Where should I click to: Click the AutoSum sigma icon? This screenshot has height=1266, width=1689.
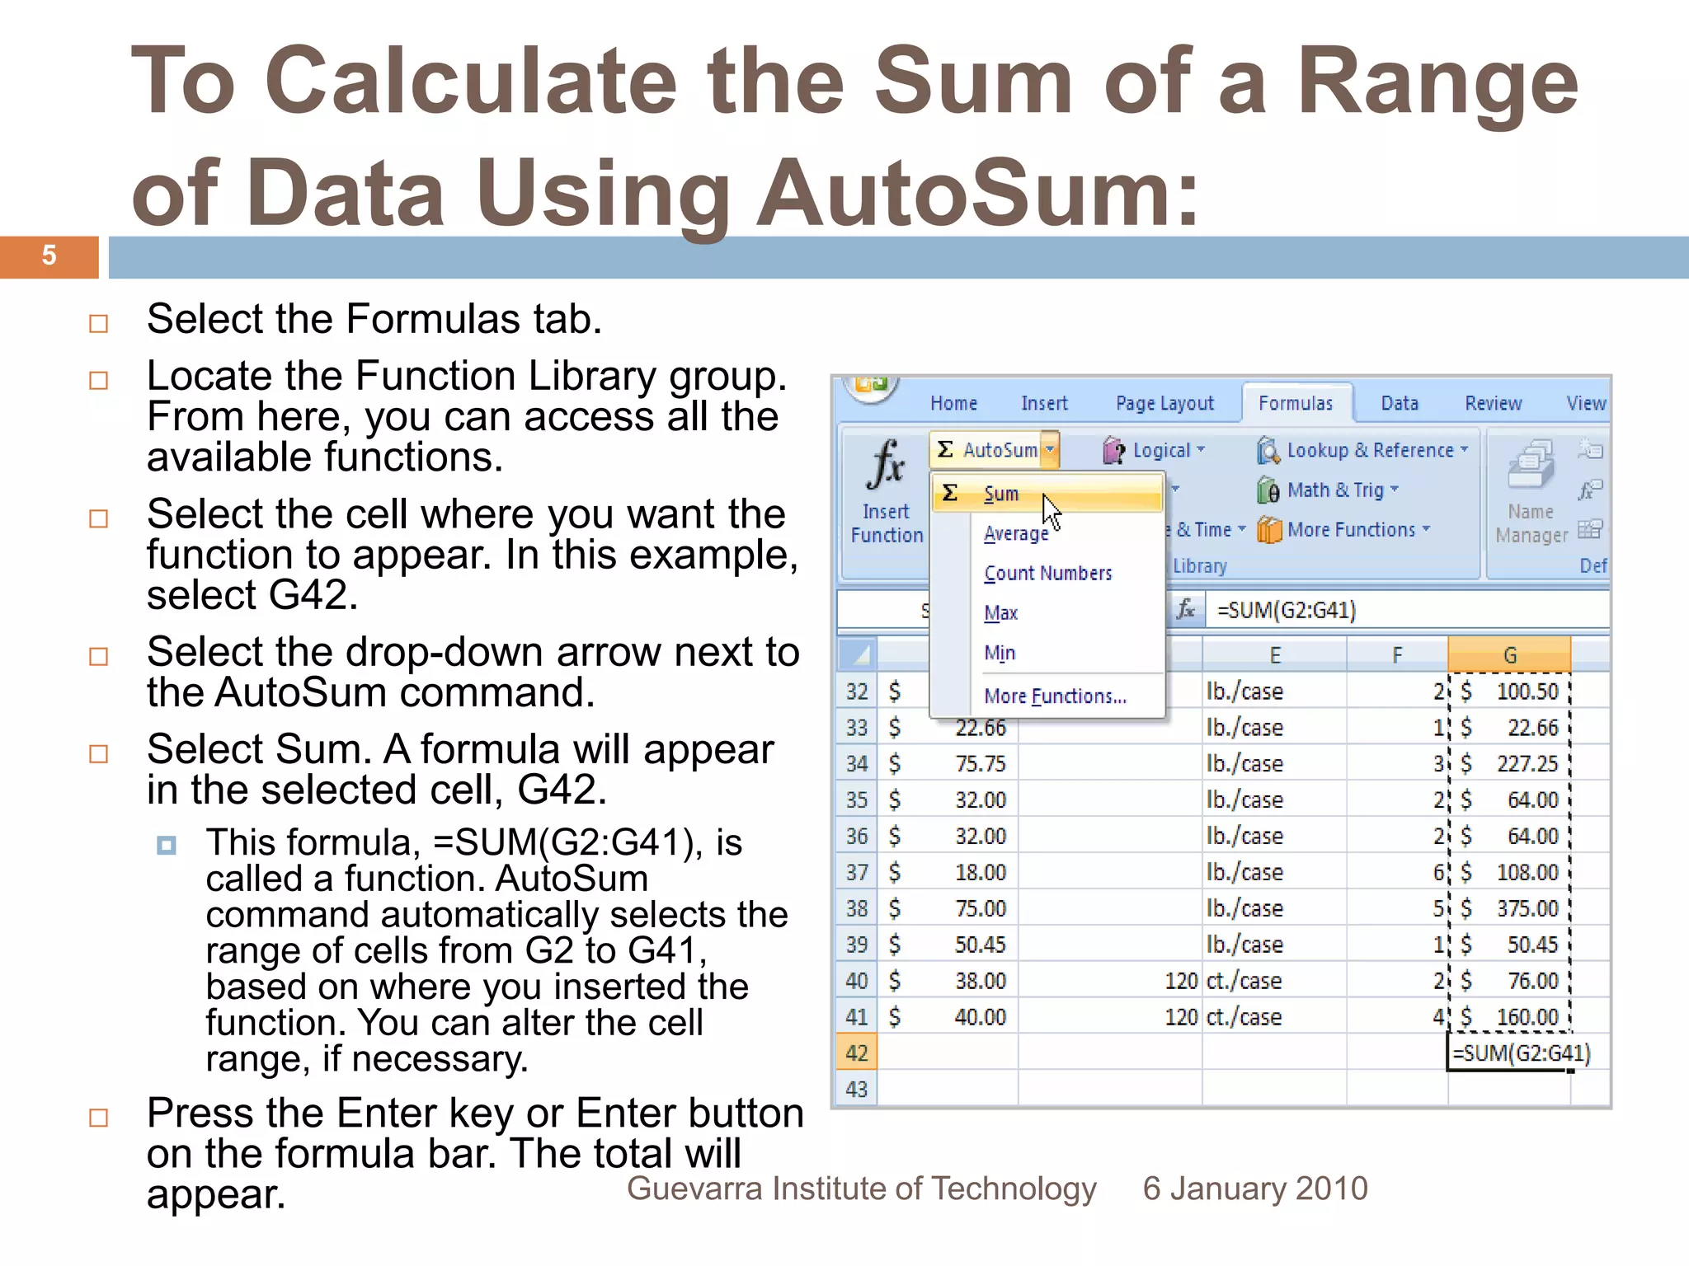[946, 450]
